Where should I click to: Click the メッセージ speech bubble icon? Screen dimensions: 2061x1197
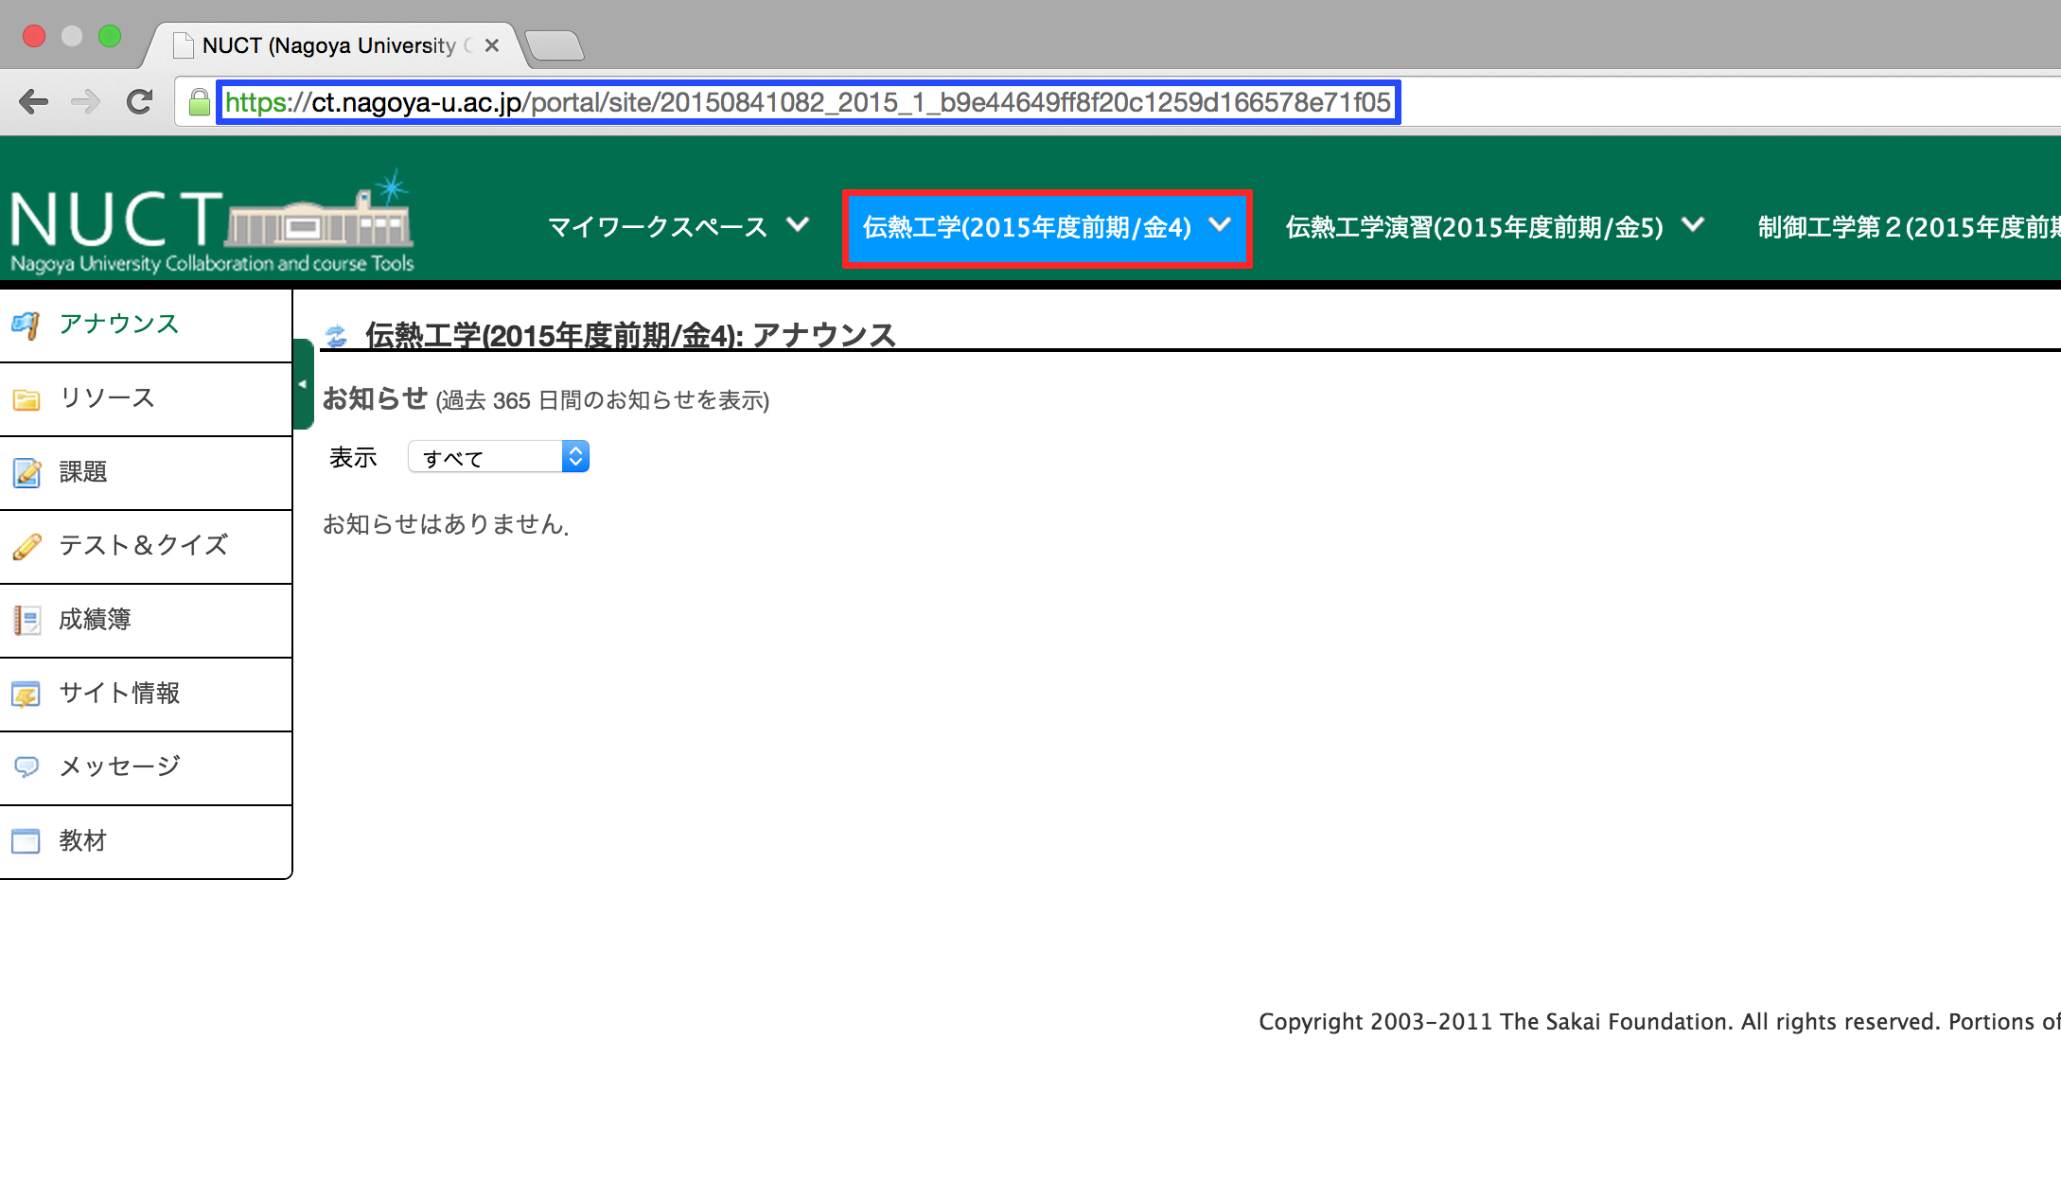(x=26, y=766)
